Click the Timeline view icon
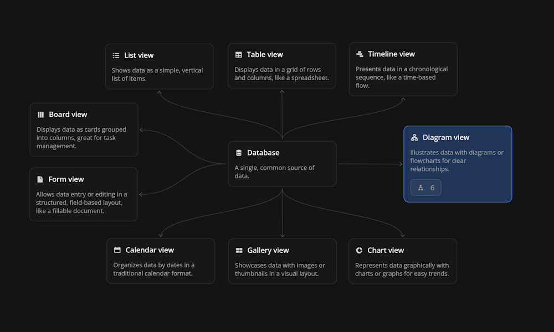Screen dimensions: 554x332 tap(360, 54)
